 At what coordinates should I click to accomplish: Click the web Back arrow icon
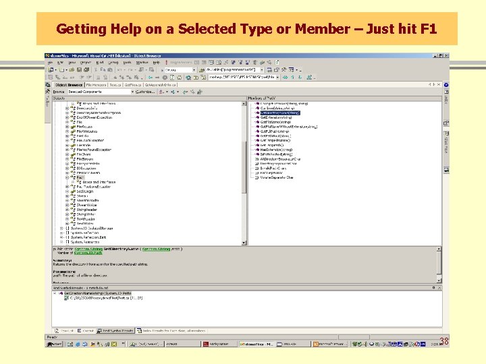(x=151, y=78)
